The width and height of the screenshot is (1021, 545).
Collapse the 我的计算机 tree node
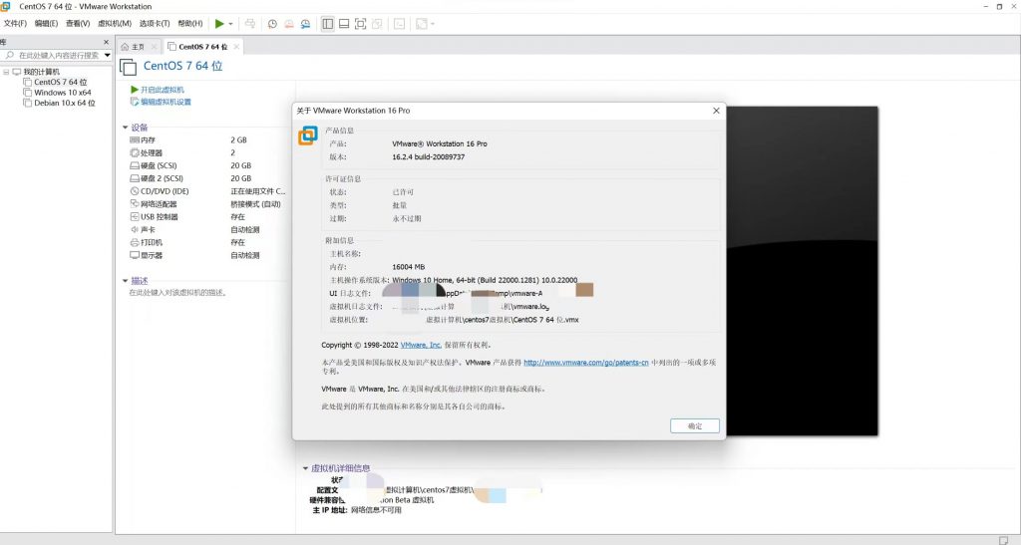[x=6, y=72]
